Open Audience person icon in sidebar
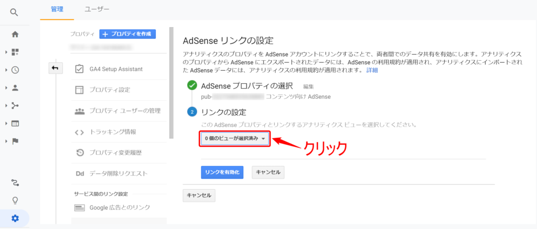Screen dimensions: 537x229 [15, 88]
